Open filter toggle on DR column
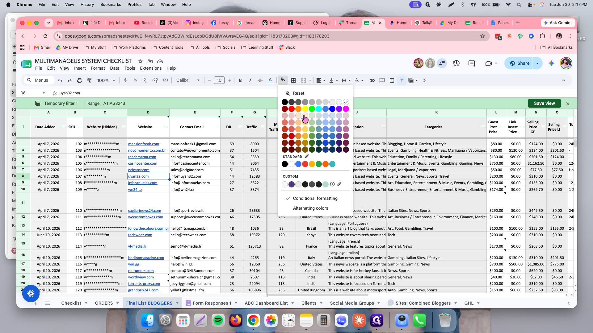The height and width of the screenshot is (333, 593). coord(240,127)
